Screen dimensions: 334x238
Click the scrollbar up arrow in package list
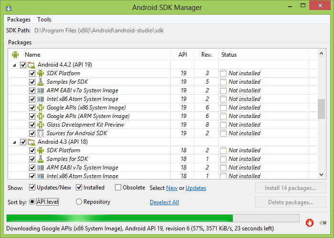pyautogui.click(x=322, y=53)
